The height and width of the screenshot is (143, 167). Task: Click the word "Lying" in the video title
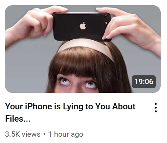73,107
